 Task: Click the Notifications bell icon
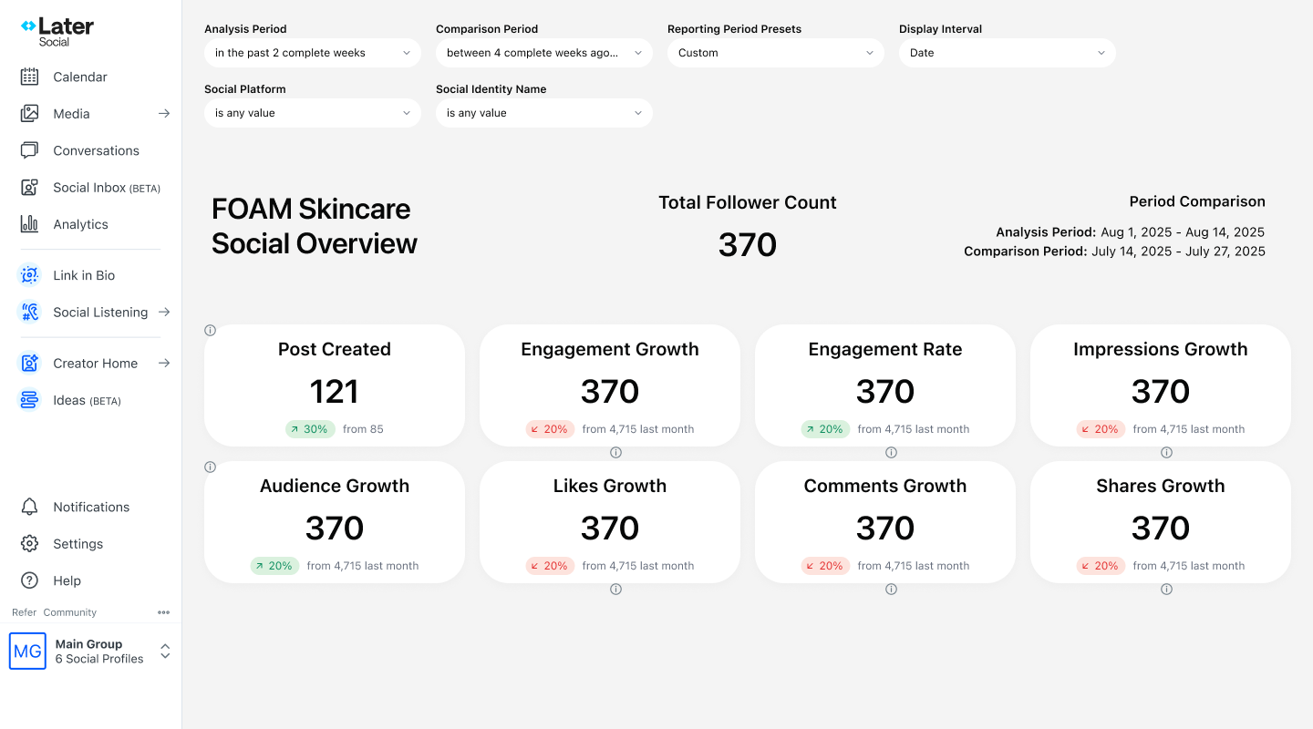tap(29, 507)
